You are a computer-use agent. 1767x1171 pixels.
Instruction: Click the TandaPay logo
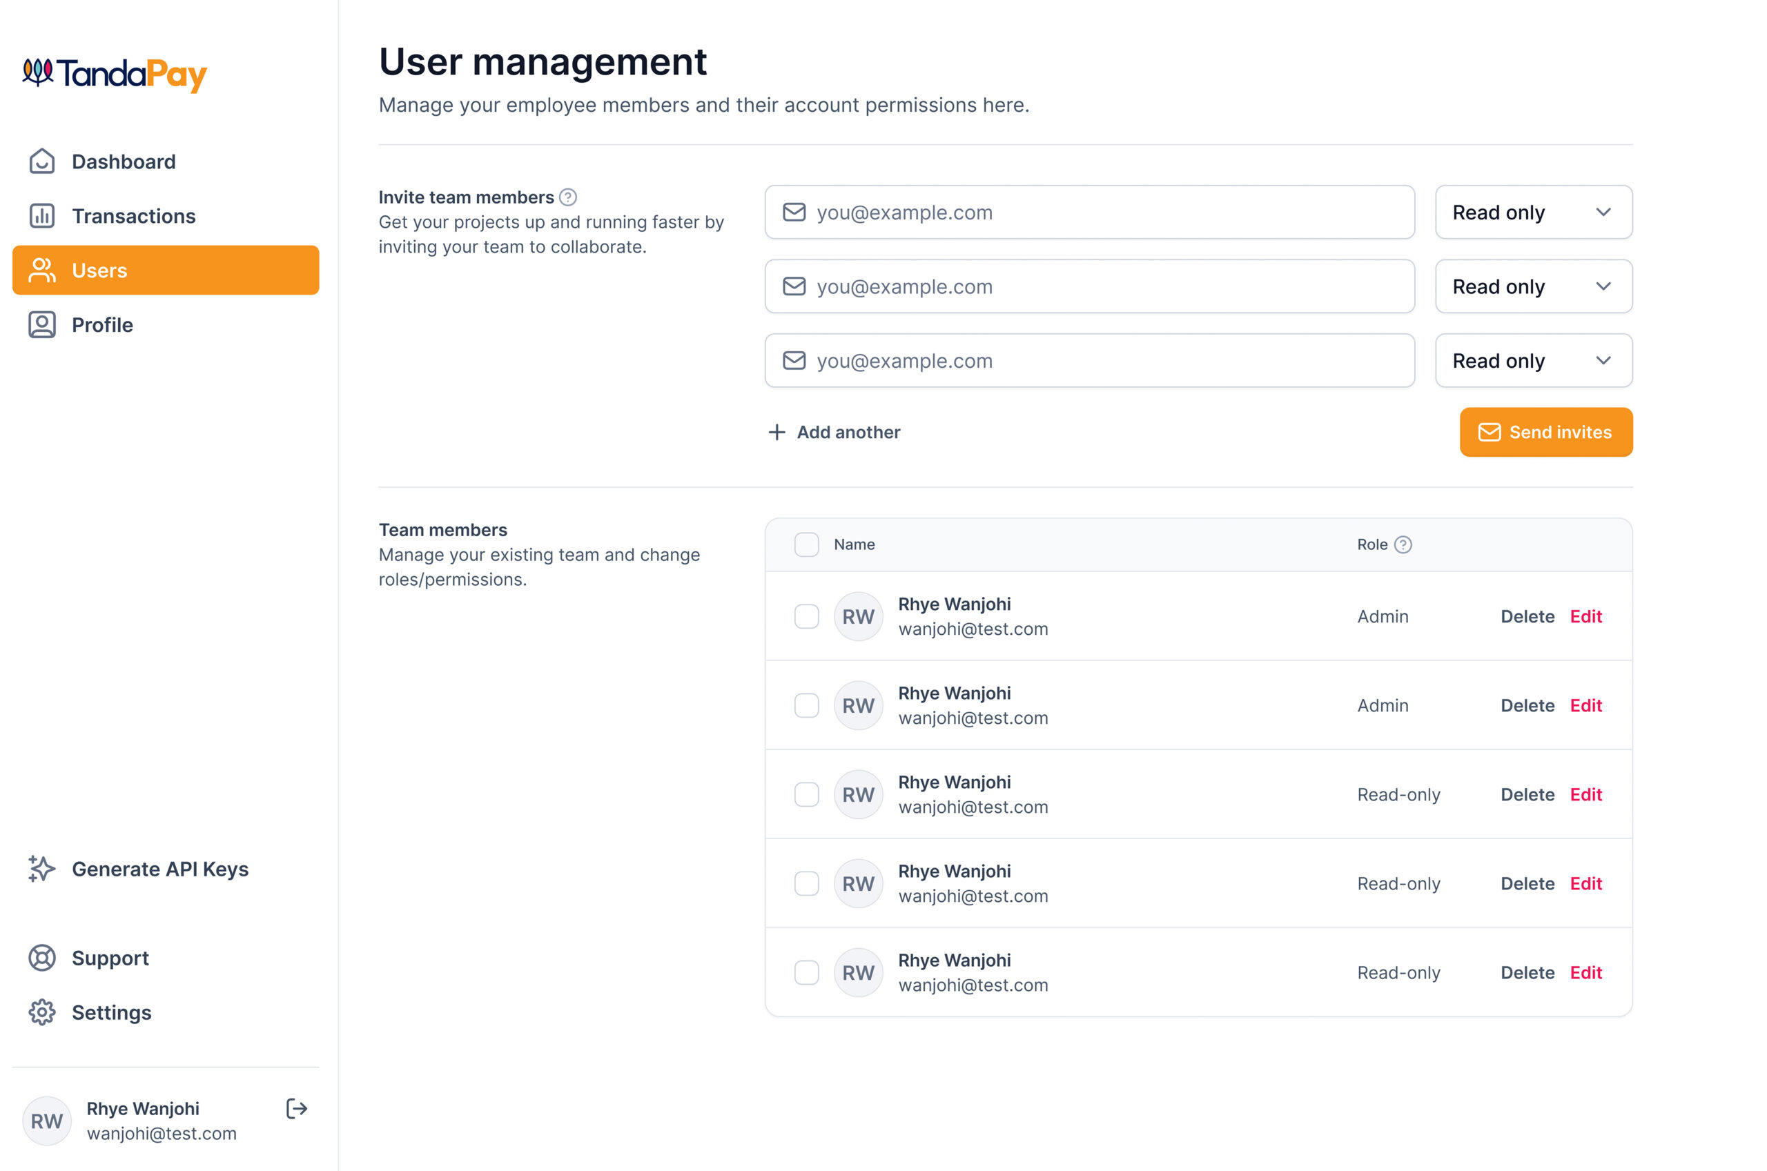(x=115, y=74)
